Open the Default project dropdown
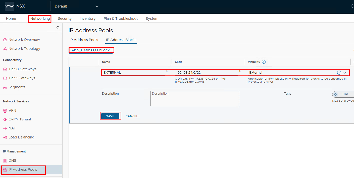 tap(77, 6)
